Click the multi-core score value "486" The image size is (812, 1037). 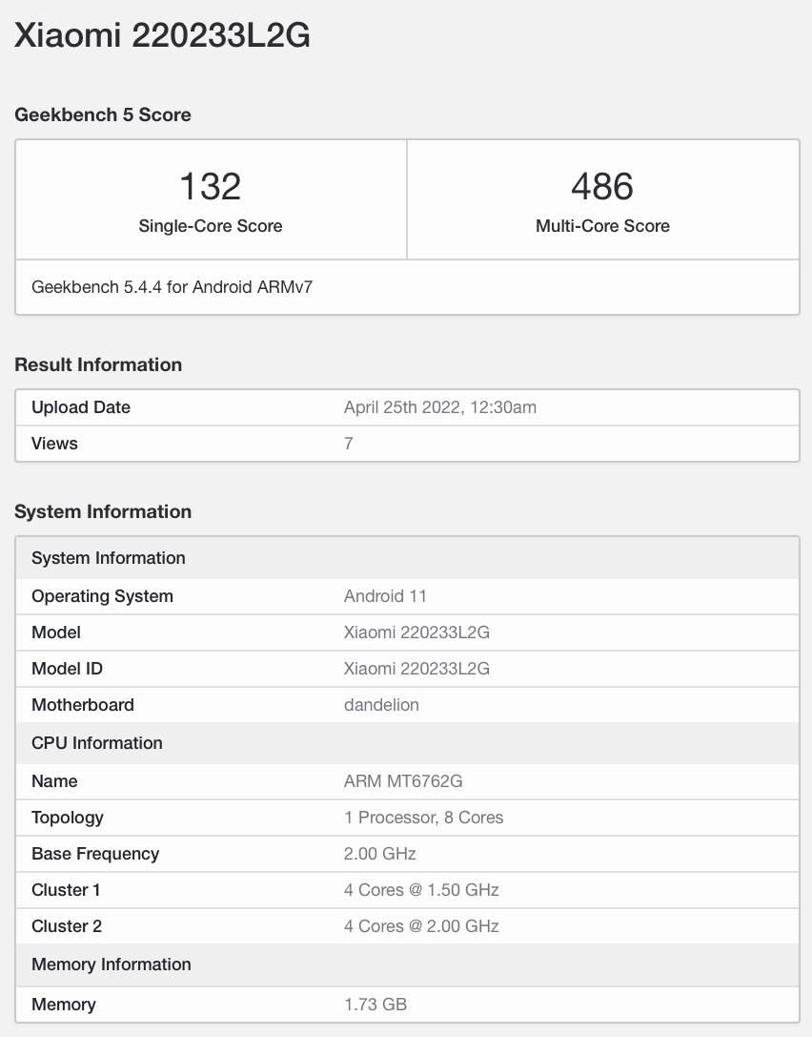[602, 186]
